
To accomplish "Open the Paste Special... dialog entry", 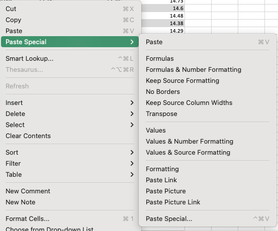I will pyautogui.click(x=208, y=219).
